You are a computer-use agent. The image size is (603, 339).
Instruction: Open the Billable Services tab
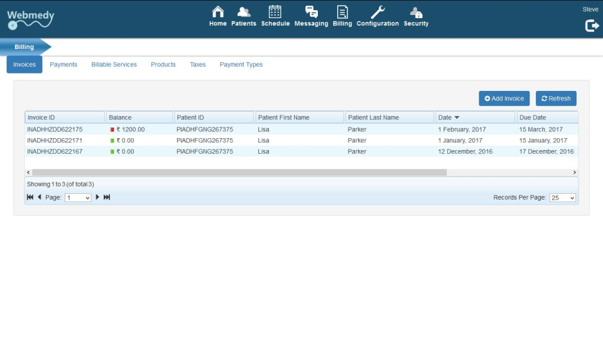(114, 65)
